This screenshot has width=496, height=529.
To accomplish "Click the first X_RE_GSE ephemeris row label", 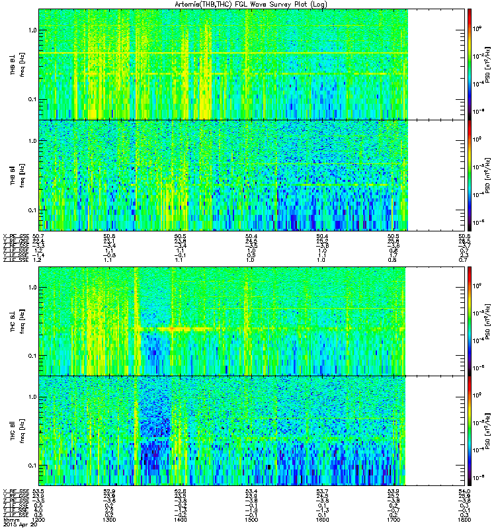I will (x=16, y=236).
